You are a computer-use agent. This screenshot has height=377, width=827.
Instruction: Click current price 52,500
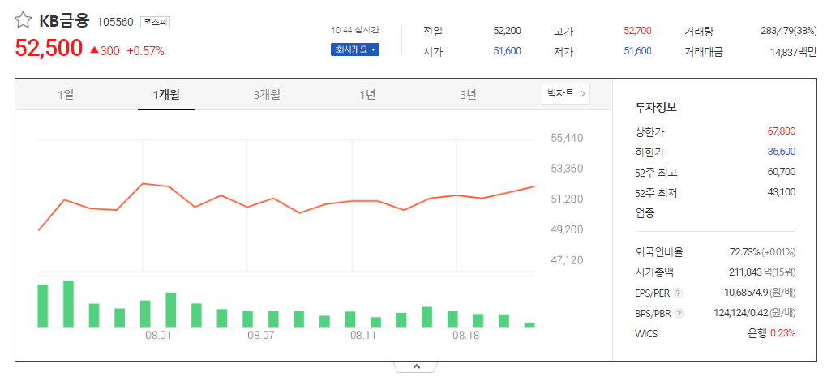pos(49,48)
